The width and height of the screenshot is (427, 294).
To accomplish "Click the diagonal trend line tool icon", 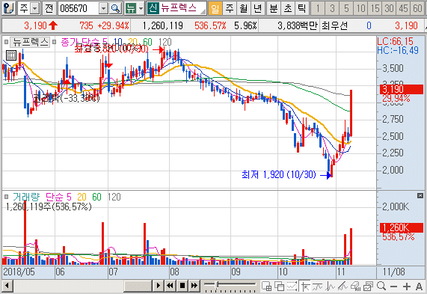I will pyautogui.click(x=342, y=286).
